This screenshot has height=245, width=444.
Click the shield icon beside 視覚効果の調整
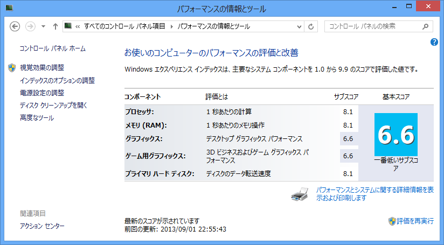pos(12,68)
